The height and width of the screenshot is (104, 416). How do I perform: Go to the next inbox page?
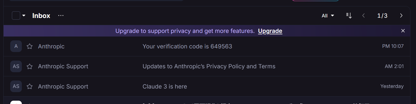point(401,16)
